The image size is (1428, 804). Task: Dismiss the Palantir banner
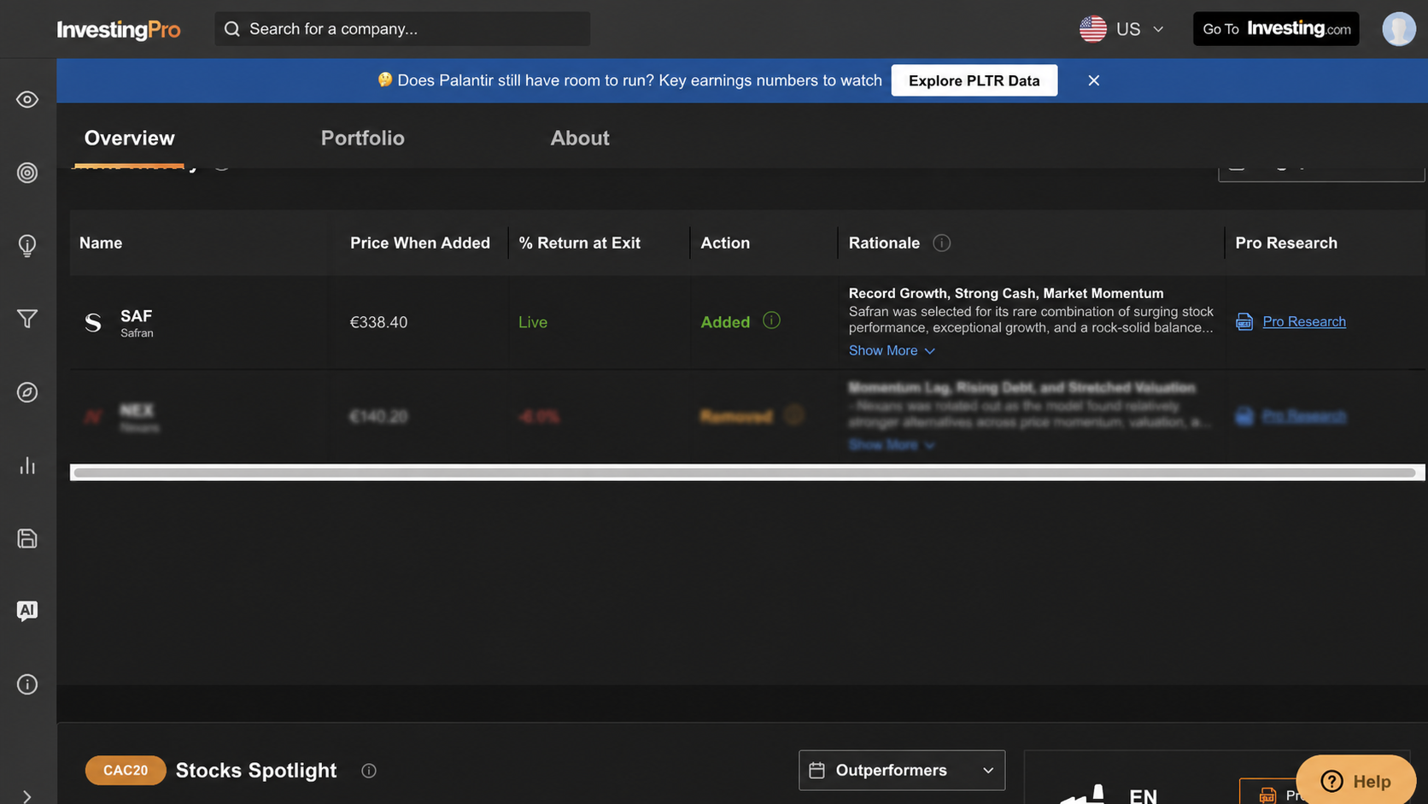(x=1094, y=80)
